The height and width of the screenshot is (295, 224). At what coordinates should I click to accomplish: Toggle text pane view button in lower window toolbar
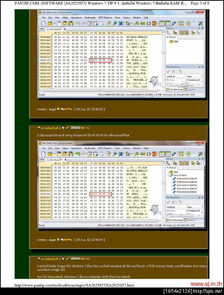168,154
